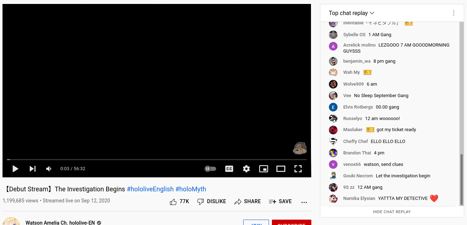This screenshot has width=467, height=225.
Task: Open the #hololiveEnglish hashtag link
Action: 150,189
